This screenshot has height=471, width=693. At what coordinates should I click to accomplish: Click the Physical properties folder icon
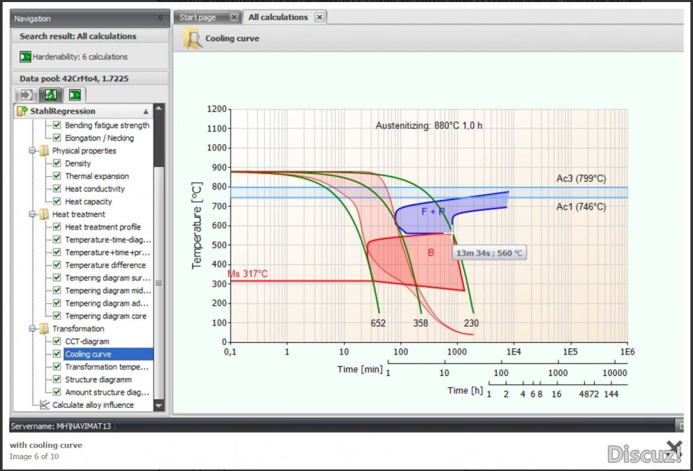pyautogui.click(x=44, y=151)
